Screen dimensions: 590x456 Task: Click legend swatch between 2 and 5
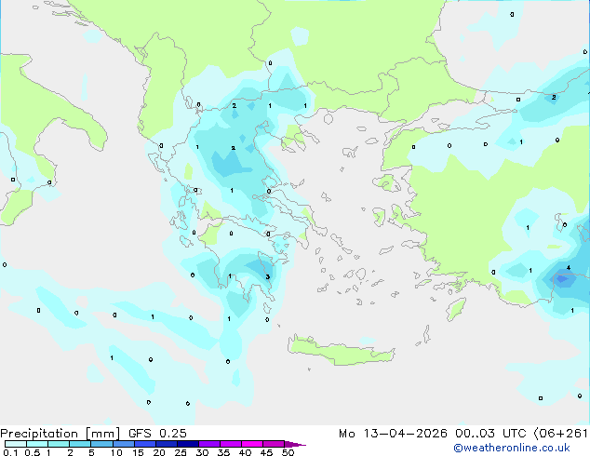80,444
